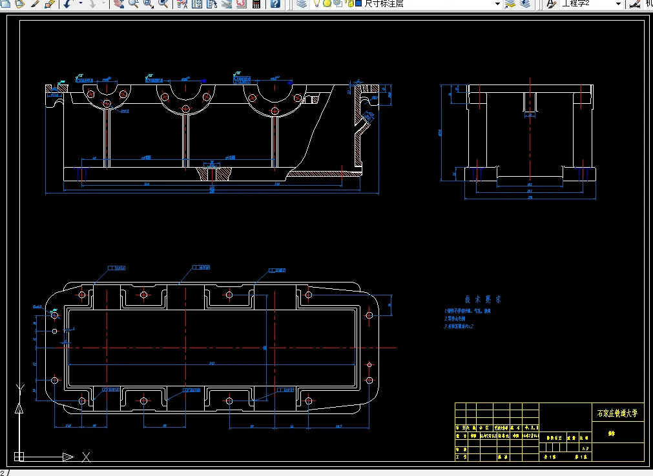Toggle the layer lock padlock icon

349,4
